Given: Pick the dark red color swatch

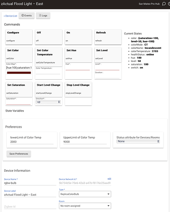Looking at the screenshot, I should pyautogui.click(x=19, y=73).
